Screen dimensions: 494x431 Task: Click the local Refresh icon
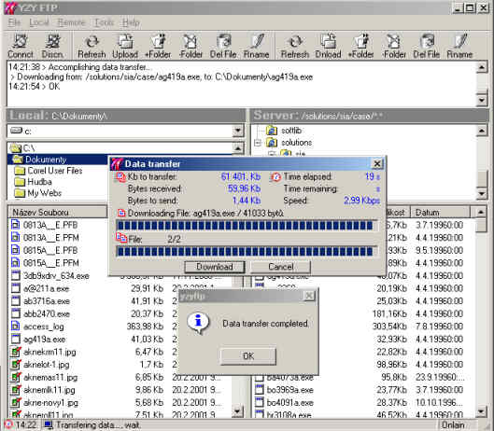tap(92, 46)
